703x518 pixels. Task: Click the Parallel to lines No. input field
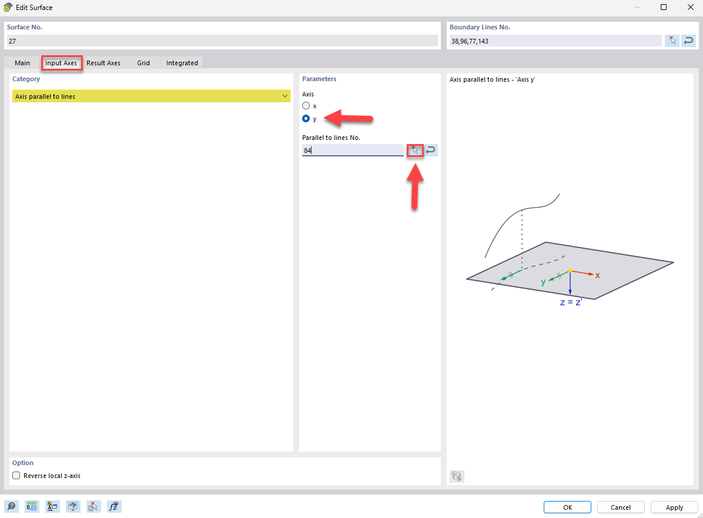pos(351,150)
